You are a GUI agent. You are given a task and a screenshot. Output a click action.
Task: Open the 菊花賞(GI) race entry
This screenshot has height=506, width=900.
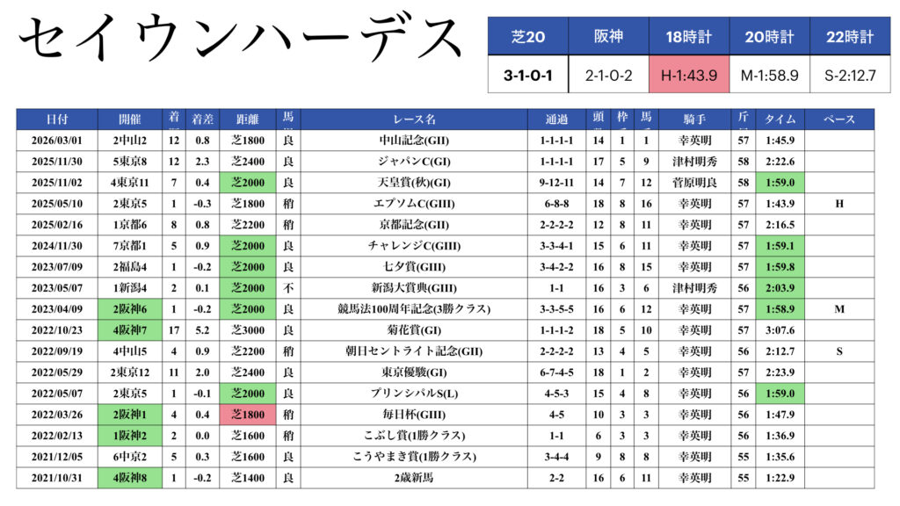(x=414, y=330)
